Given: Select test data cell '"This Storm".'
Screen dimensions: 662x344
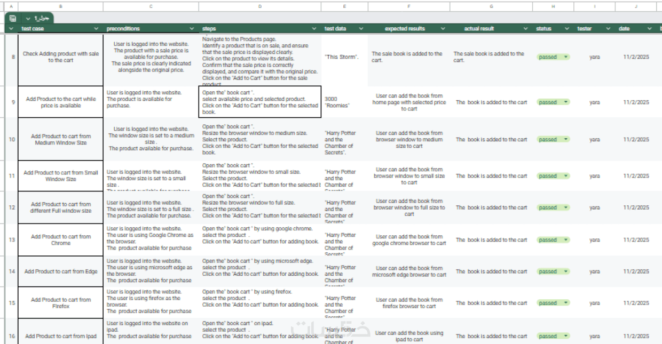Looking at the screenshot, I should (x=344, y=57).
